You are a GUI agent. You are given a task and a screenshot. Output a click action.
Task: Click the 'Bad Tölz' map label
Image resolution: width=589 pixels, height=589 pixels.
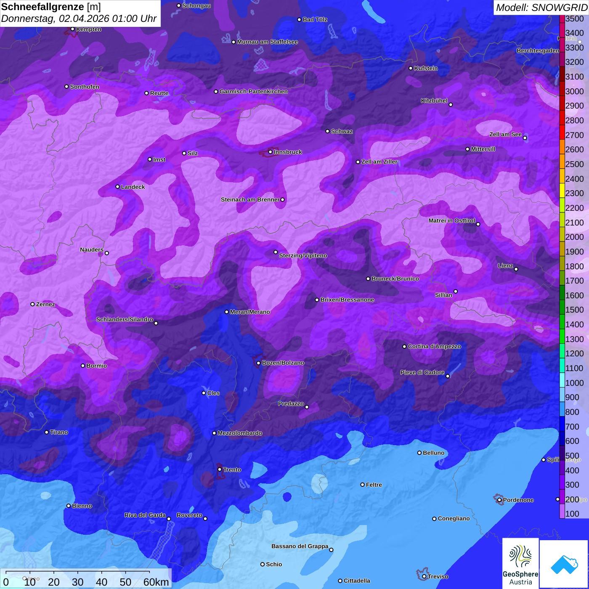(315, 19)
